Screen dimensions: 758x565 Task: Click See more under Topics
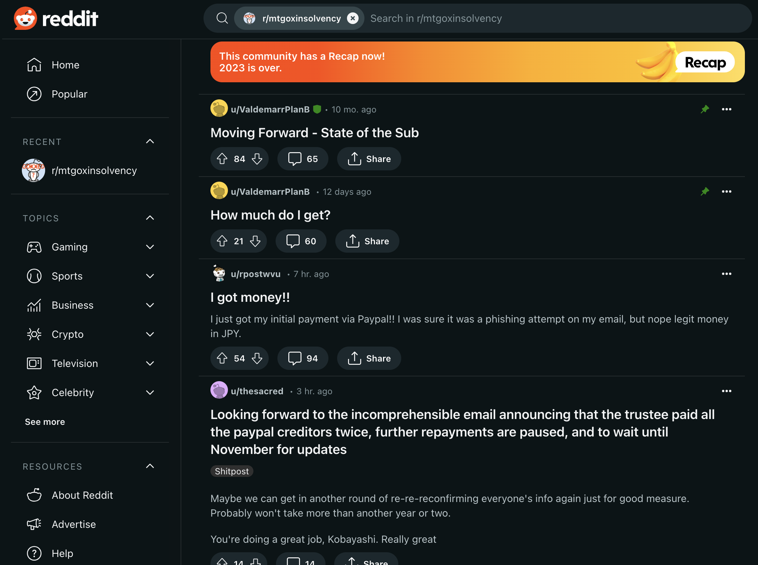(45, 422)
